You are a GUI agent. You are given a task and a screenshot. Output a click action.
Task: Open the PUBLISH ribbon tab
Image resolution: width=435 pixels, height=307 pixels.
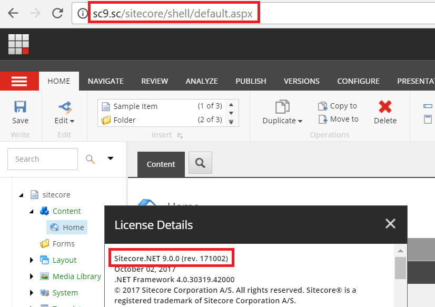click(x=251, y=81)
